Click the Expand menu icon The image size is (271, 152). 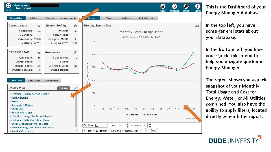pos(8,6)
